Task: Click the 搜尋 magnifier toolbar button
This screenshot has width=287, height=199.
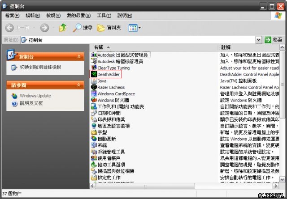Action: tap(83, 28)
